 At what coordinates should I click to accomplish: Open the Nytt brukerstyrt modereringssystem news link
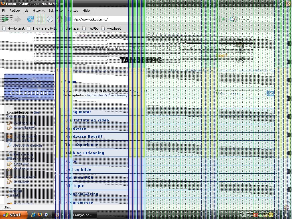(x=113, y=95)
